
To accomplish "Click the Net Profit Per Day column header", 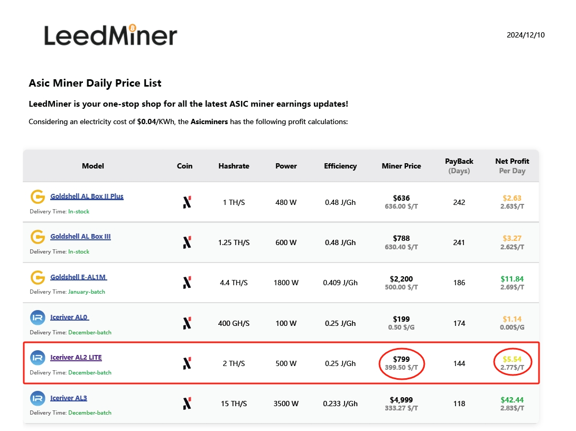I will click(x=512, y=166).
